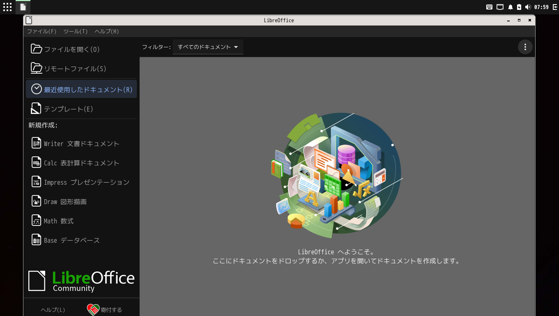Show 最近使用したドキュメント(R) recent documents
The height and width of the screenshot is (316, 559).
pos(81,89)
